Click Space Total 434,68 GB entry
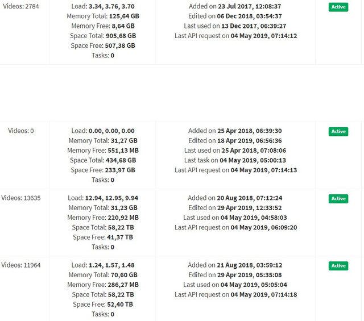 click(103, 160)
